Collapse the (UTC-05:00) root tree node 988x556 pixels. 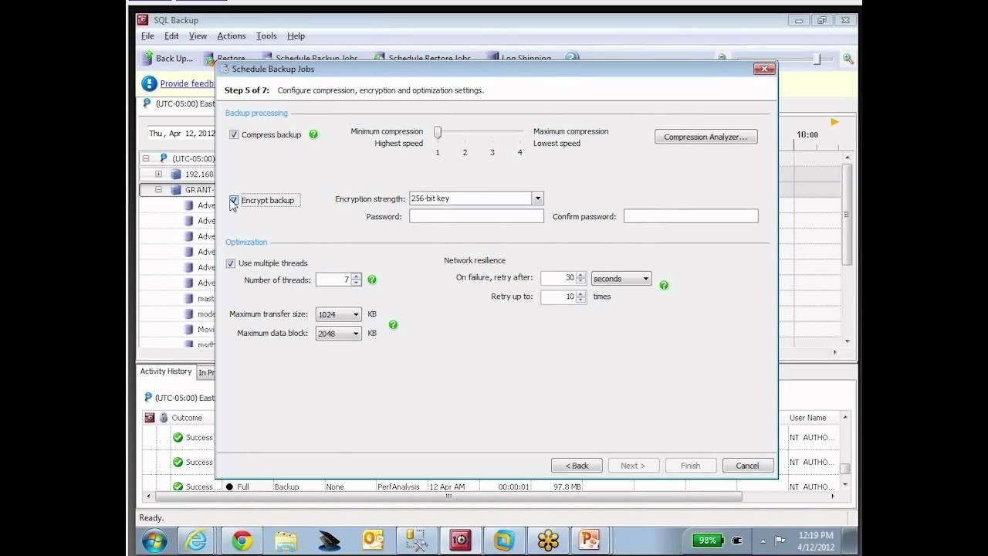pos(146,158)
